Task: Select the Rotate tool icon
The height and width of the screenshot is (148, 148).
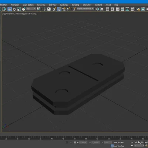Action: click(x=14, y=9)
